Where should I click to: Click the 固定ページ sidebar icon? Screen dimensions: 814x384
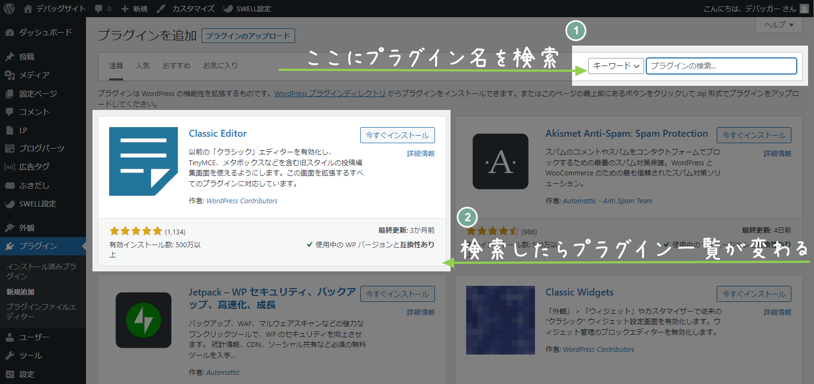click(11, 93)
